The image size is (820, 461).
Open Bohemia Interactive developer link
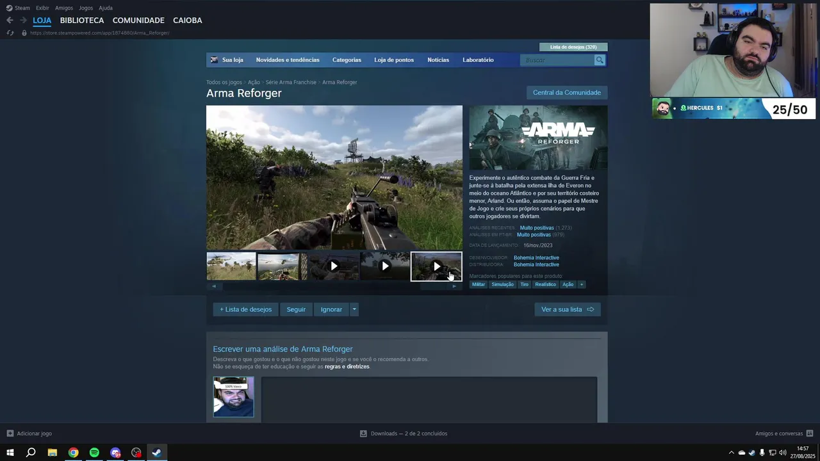click(x=536, y=258)
